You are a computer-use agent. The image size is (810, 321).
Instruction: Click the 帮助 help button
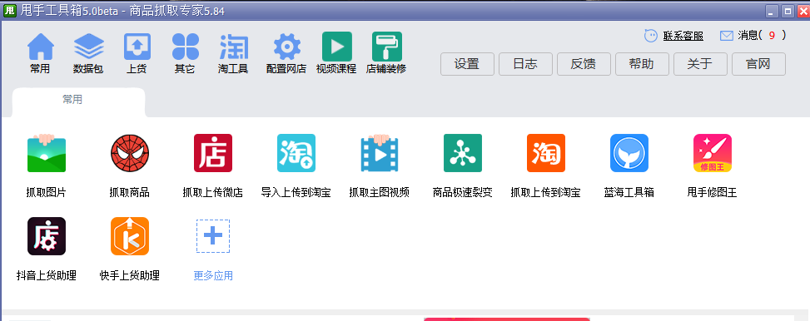tap(642, 64)
